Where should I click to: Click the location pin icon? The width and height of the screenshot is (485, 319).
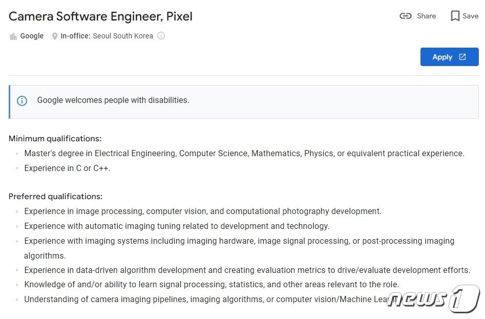55,36
